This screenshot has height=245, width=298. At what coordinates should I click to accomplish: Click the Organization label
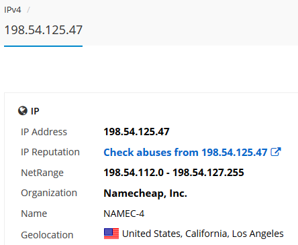[x=49, y=193]
